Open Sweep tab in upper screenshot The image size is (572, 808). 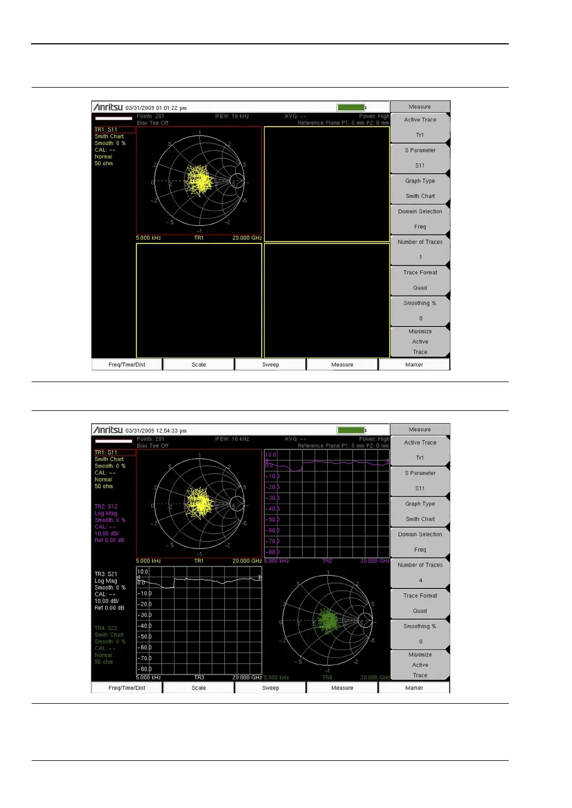pos(270,364)
